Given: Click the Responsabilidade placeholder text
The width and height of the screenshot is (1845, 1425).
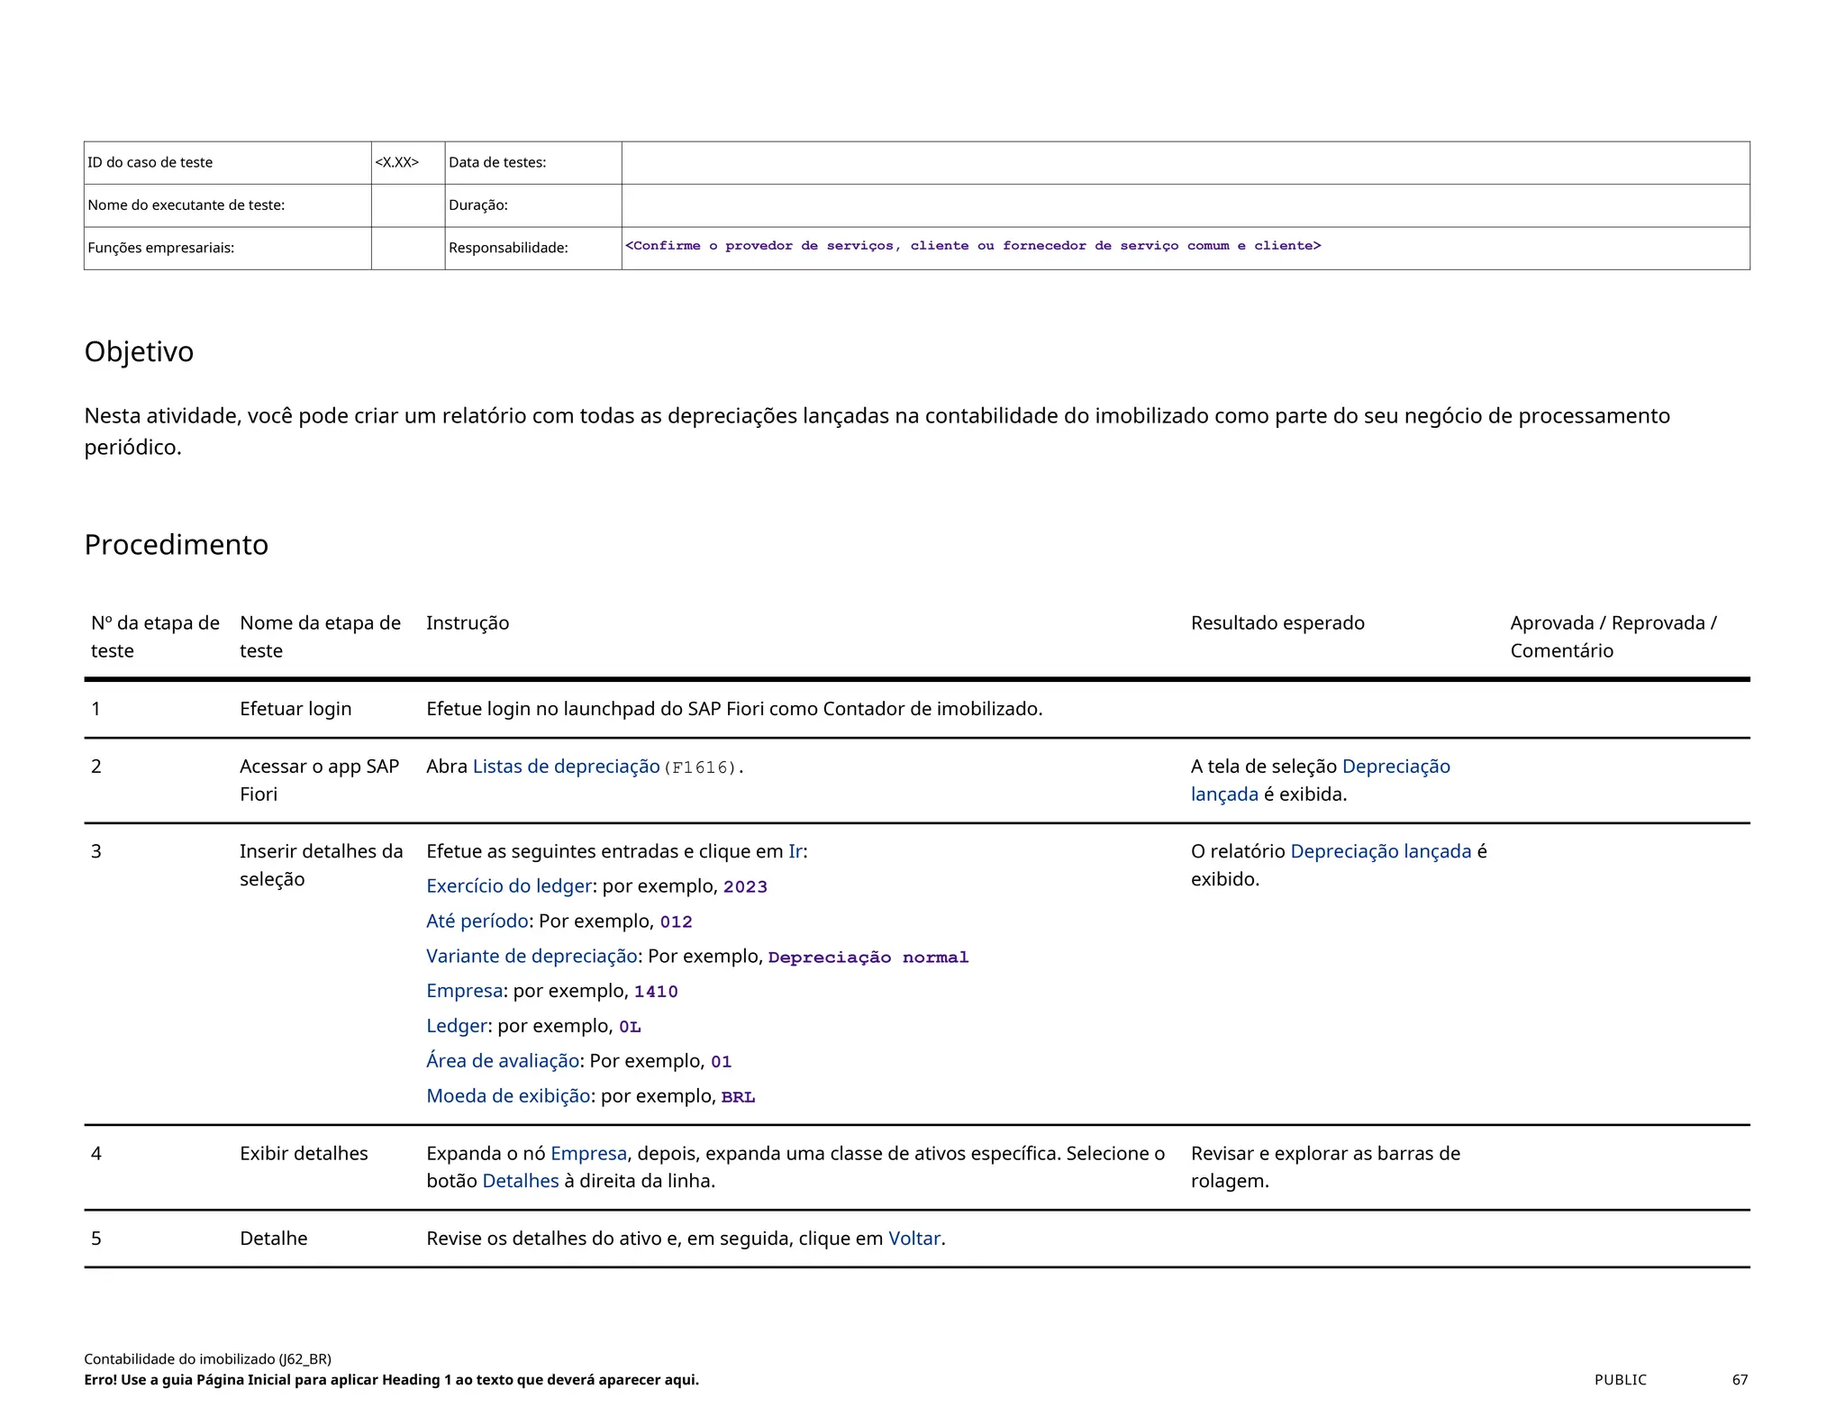Looking at the screenshot, I should (973, 246).
